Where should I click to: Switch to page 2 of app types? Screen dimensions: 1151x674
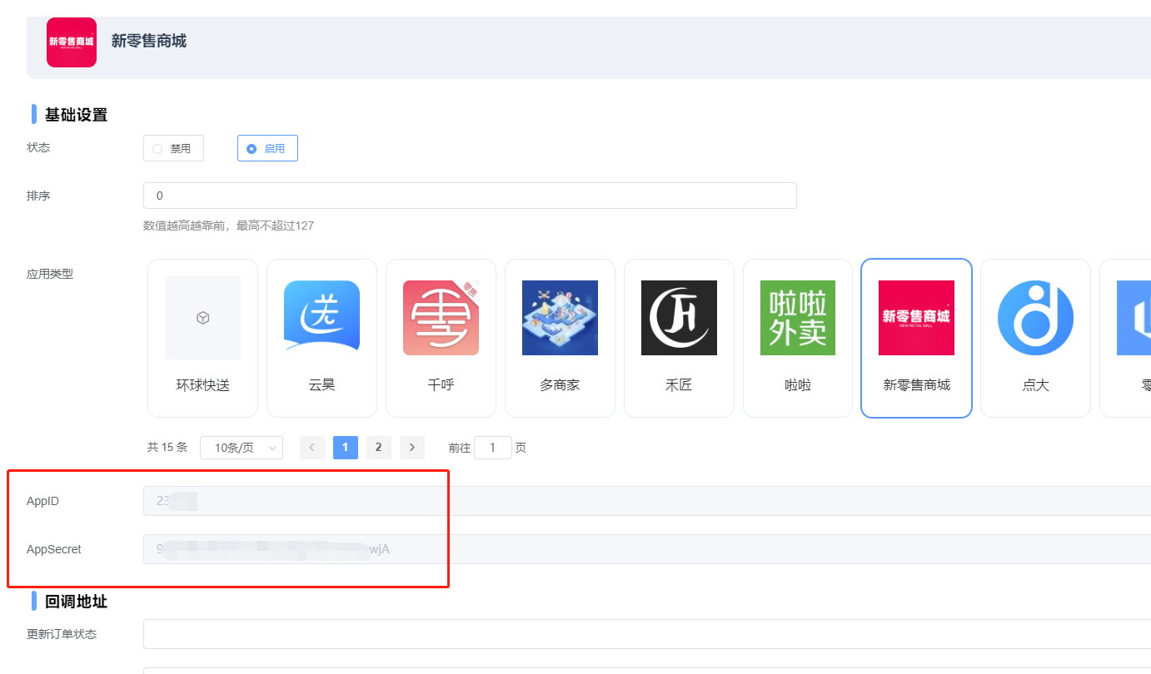378,448
